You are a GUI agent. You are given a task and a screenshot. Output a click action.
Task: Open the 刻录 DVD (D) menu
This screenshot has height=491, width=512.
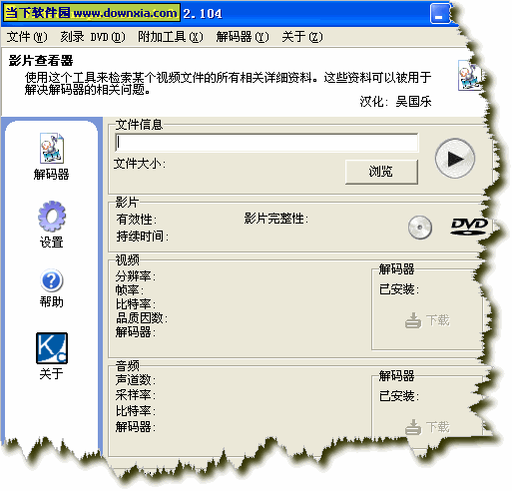93,37
